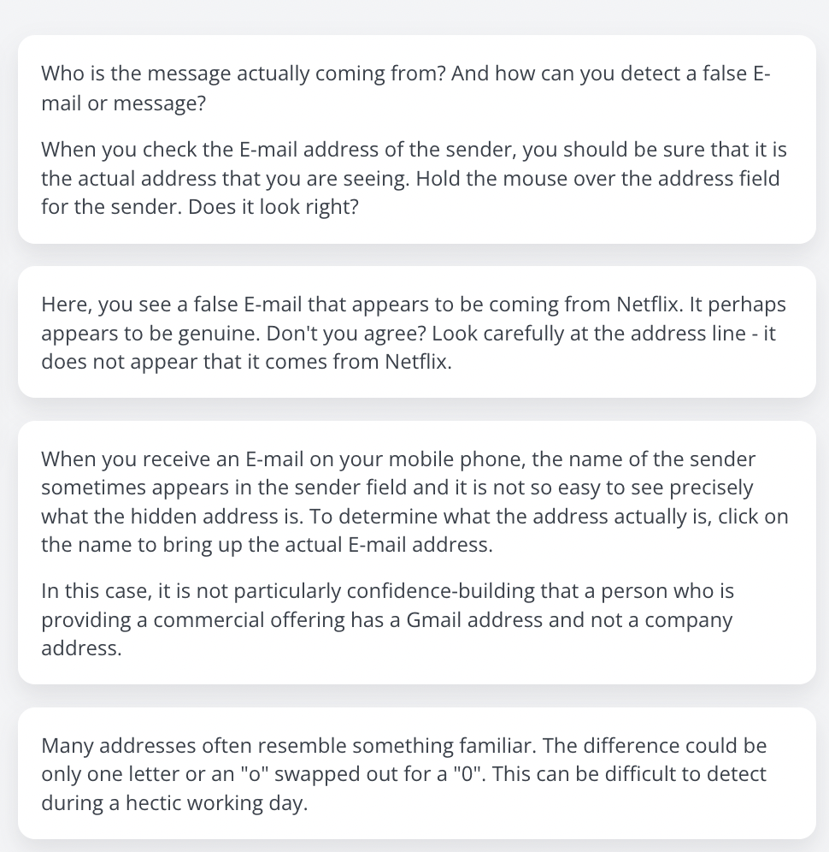Click the sentence 'Does it look right?'
The height and width of the screenshot is (852, 829).
click(x=273, y=206)
